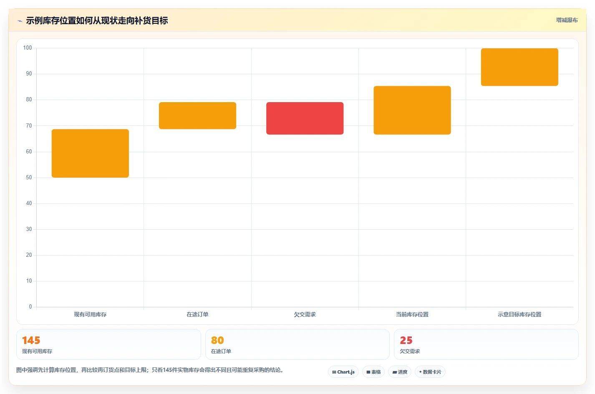Open the 80 在途订单 data card
The height and width of the screenshot is (394, 595).
click(297, 344)
